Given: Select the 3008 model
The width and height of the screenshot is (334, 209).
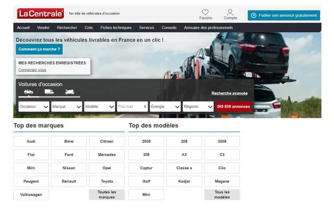Looking at the screenshot, I should tap(222, 141).
